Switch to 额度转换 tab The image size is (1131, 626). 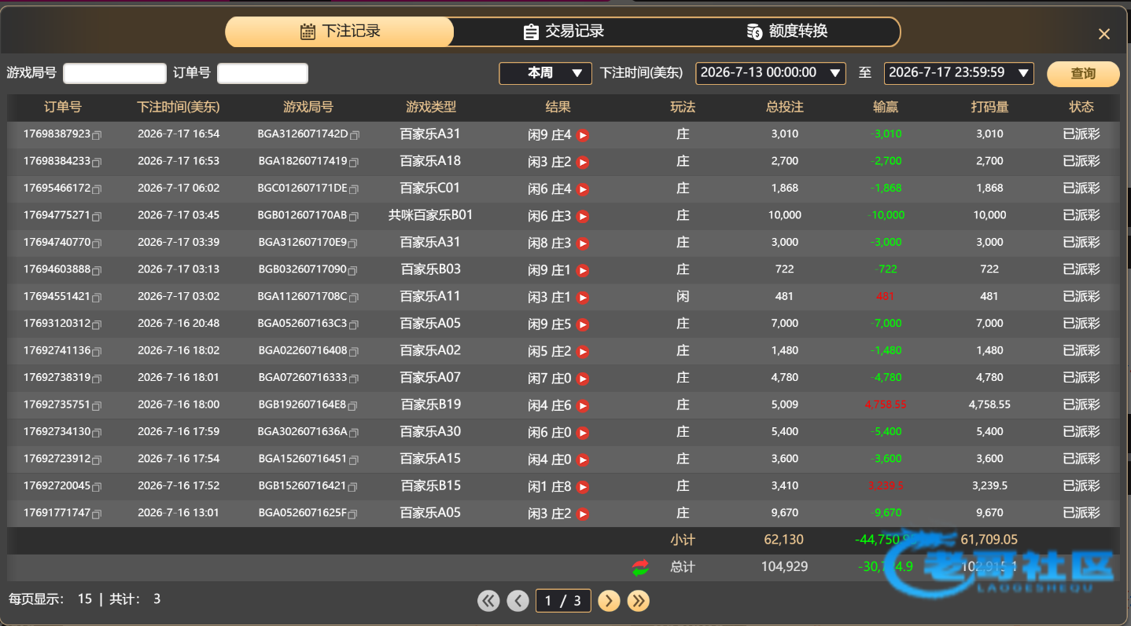pyautogui.click(x=787, y=32)
